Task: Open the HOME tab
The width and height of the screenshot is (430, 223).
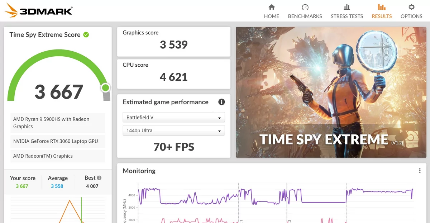Action: 272,11
